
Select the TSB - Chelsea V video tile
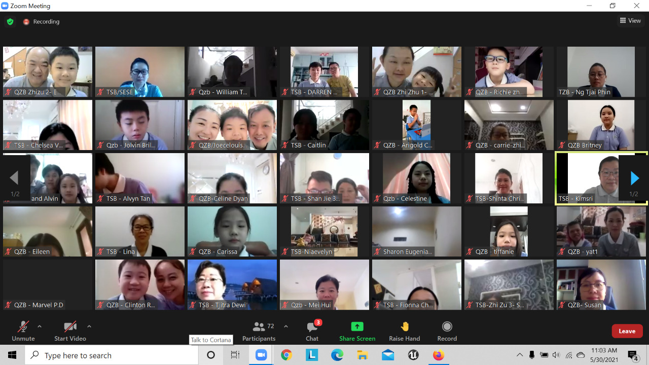point(48,125)
